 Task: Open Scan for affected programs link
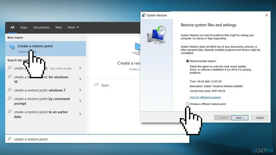click(x=205, y=97)
